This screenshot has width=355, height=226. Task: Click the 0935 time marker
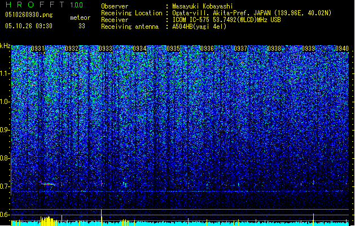tap(173, 49)
